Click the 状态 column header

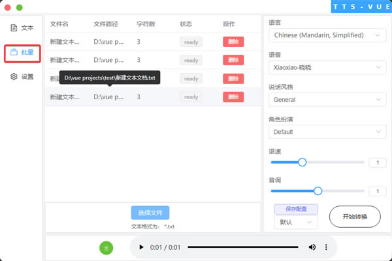click(186, 24)
